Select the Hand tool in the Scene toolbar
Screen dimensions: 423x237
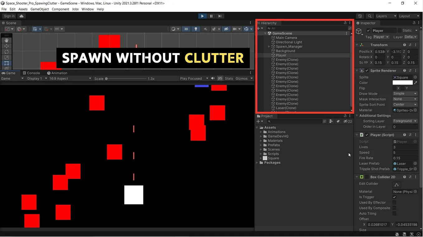click(7, 40)
